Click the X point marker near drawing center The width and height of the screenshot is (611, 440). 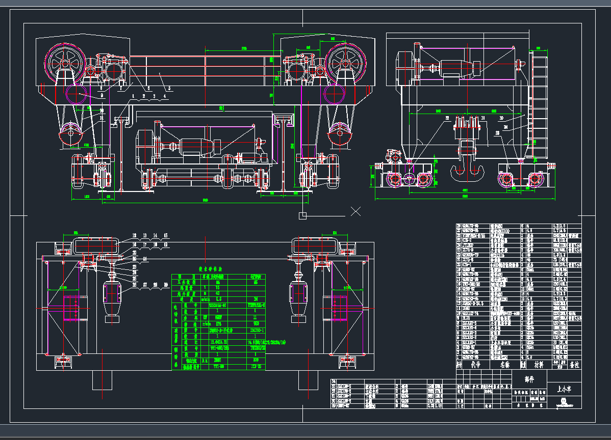(356, 211)
